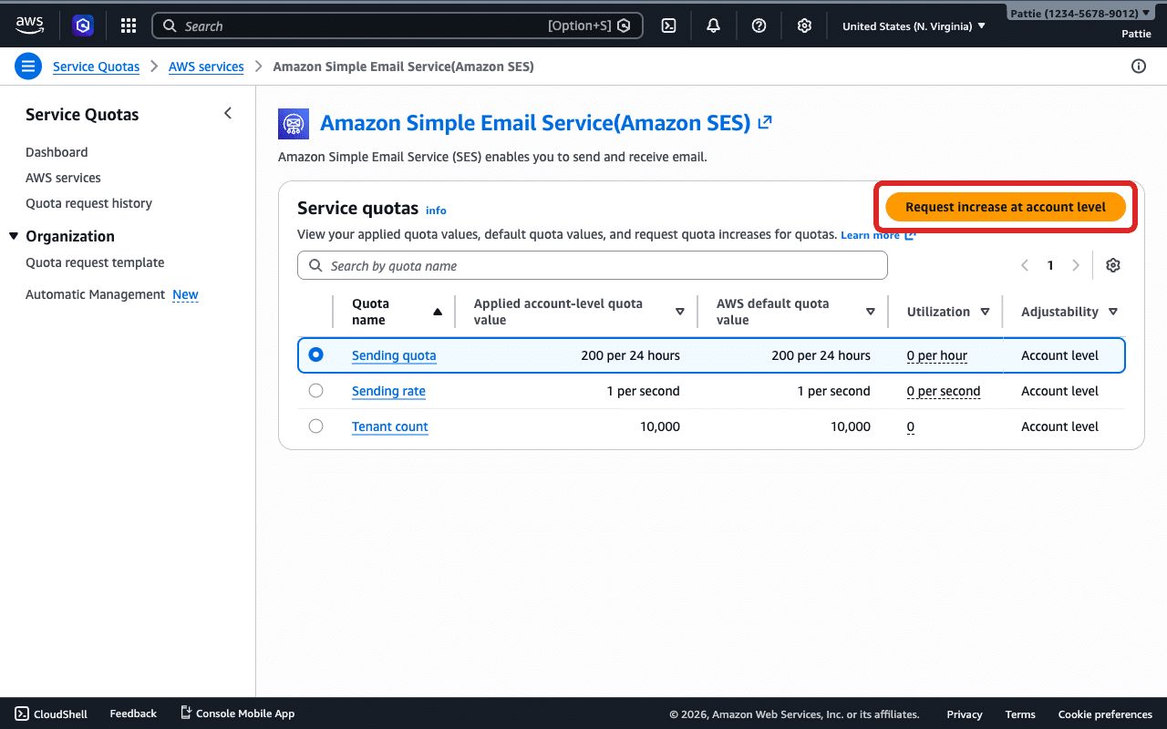The width and height of the screenshot is (1167, 729).
Task: Click Sending rate utilization 0 per second
Action: [944, 391]
